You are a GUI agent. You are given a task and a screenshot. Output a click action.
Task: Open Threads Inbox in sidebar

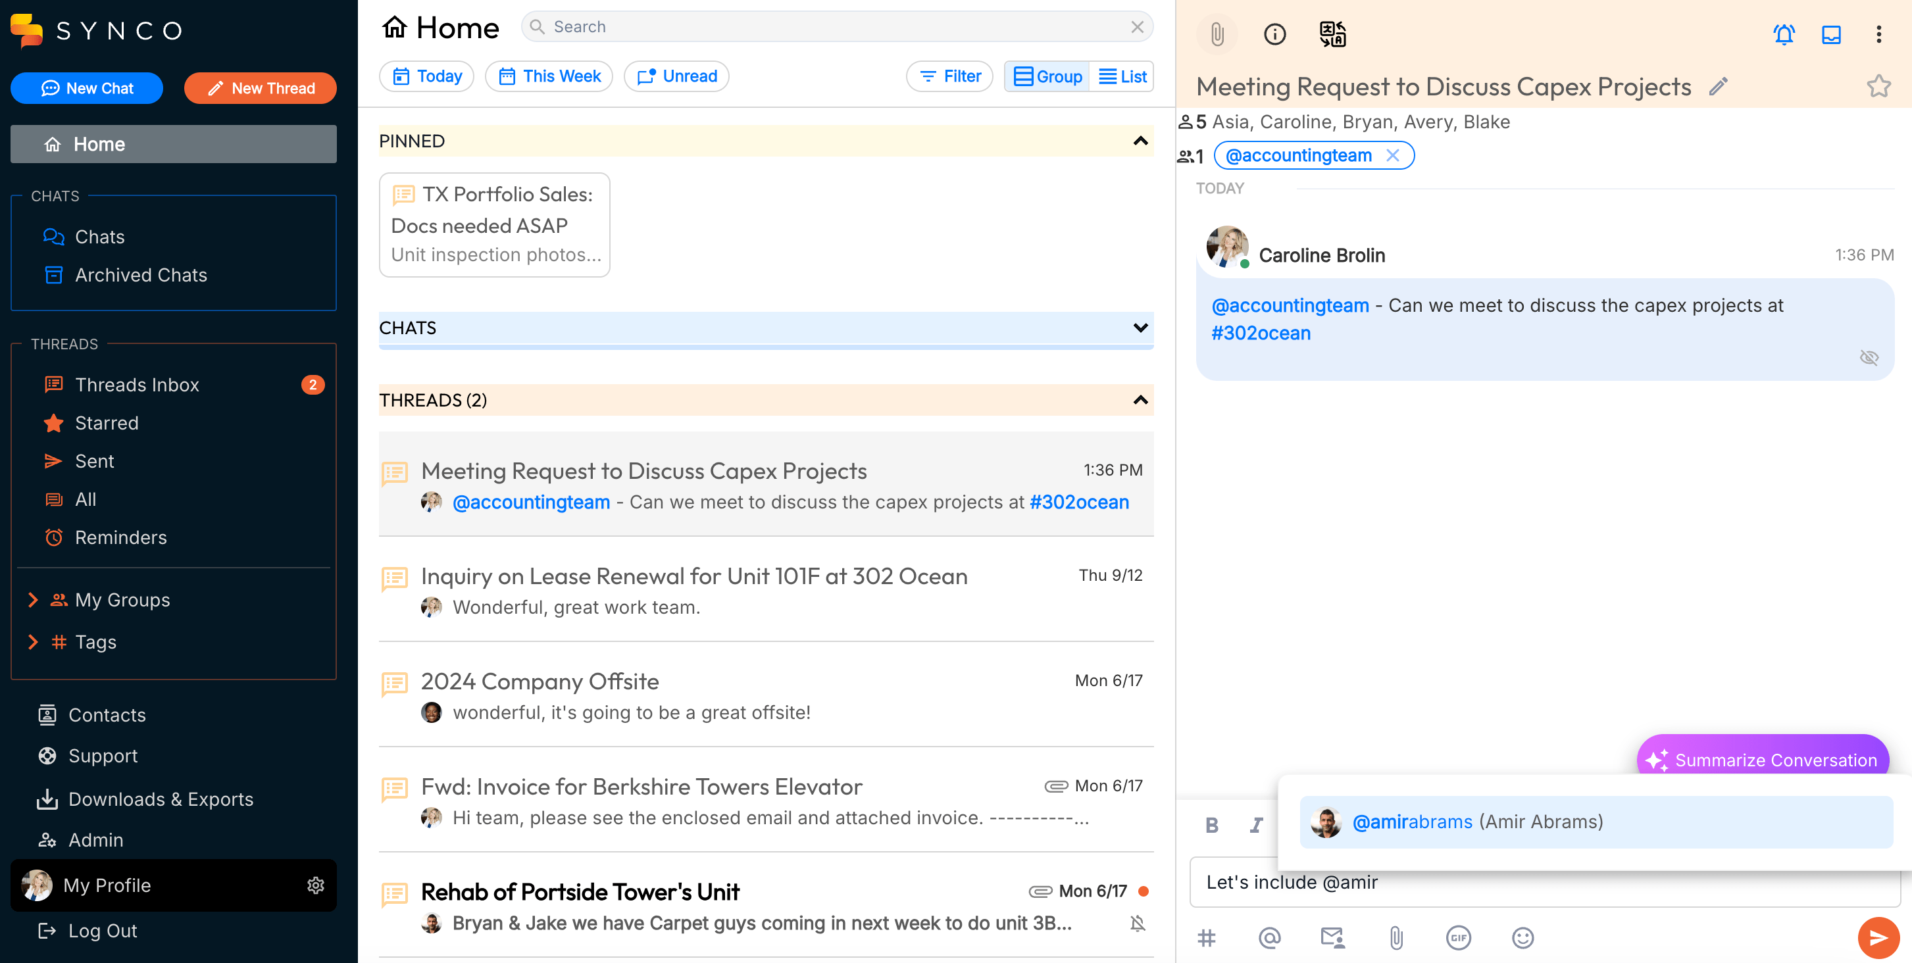[x=138, y=384]
